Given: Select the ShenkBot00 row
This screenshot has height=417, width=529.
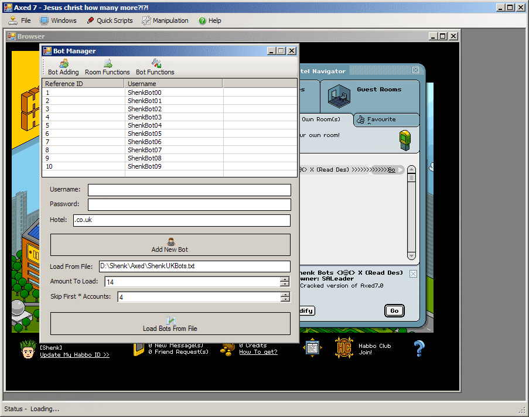Looking at the screenshot, I should click(170, 93).
